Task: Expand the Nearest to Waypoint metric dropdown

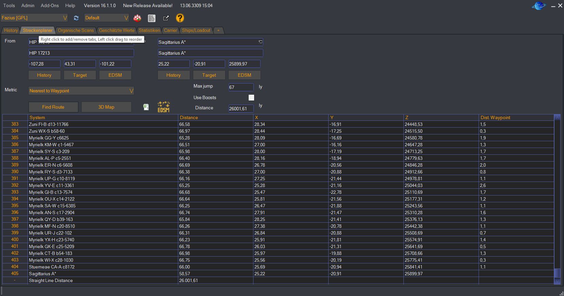Action: (x=81, y=91)
